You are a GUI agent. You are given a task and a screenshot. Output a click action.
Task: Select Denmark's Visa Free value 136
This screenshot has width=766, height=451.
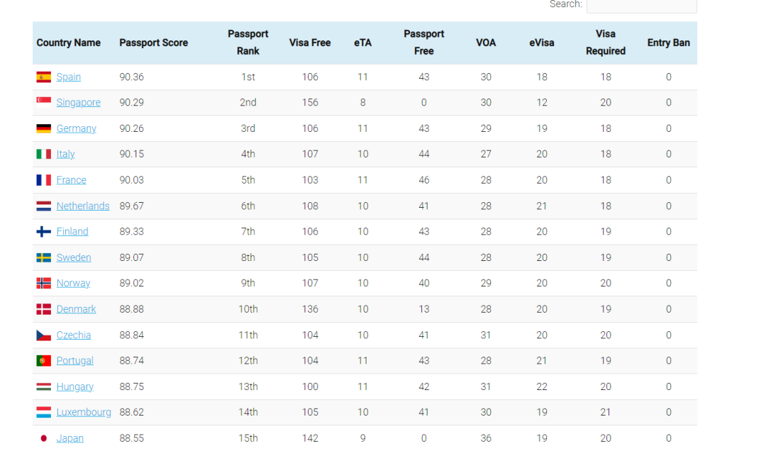(x=310, y=309)
